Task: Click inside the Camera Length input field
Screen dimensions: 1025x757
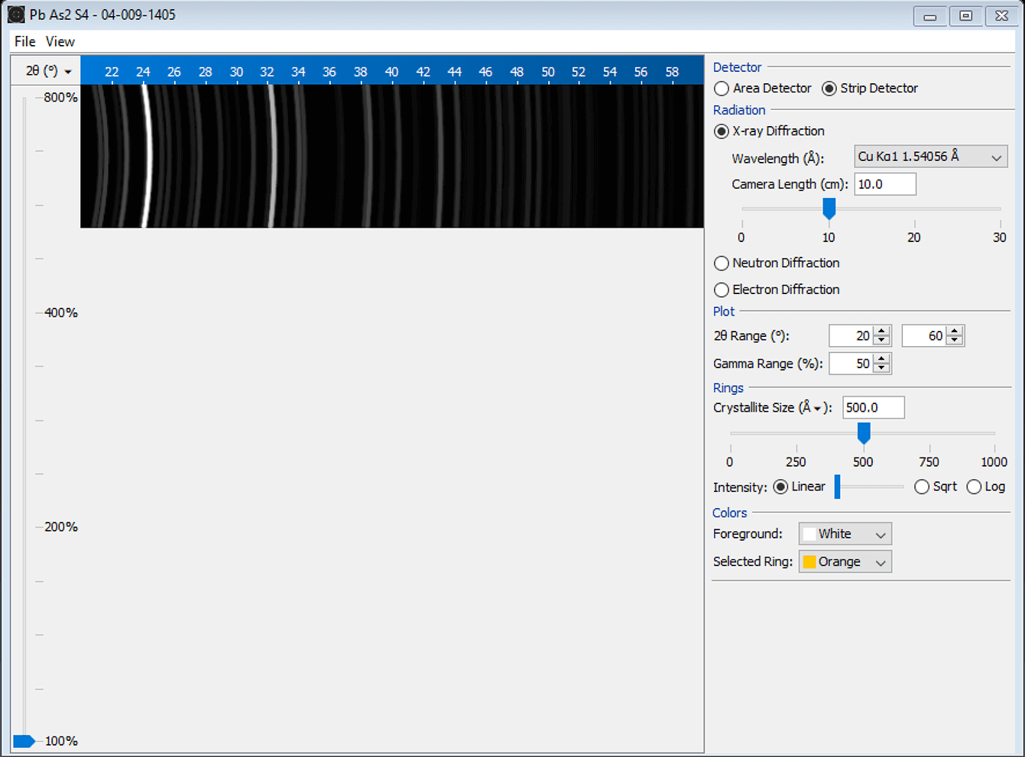Action: pos(884,183)
